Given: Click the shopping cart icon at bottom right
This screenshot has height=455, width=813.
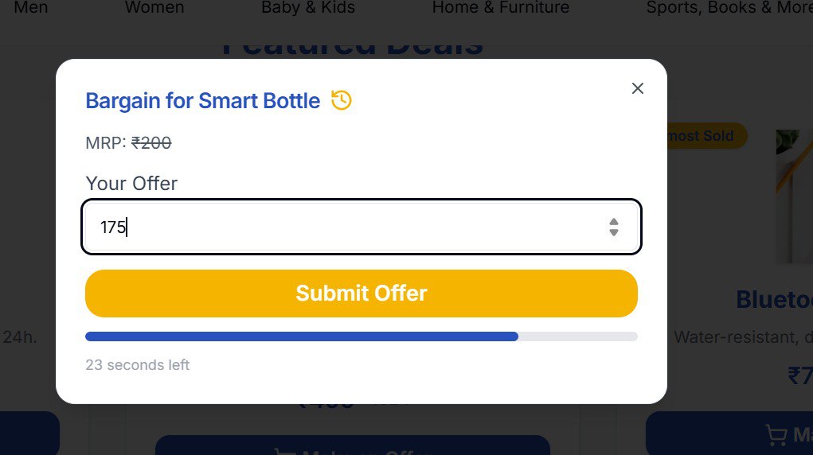Looking at the screenshot, I should 776,434.
